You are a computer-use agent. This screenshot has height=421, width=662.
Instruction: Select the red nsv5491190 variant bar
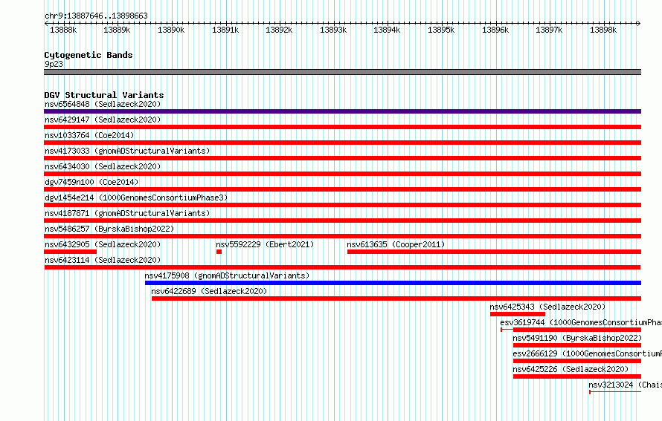577,345
